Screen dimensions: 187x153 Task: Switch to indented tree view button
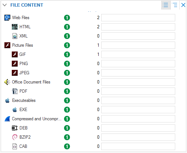click(174, 5)
